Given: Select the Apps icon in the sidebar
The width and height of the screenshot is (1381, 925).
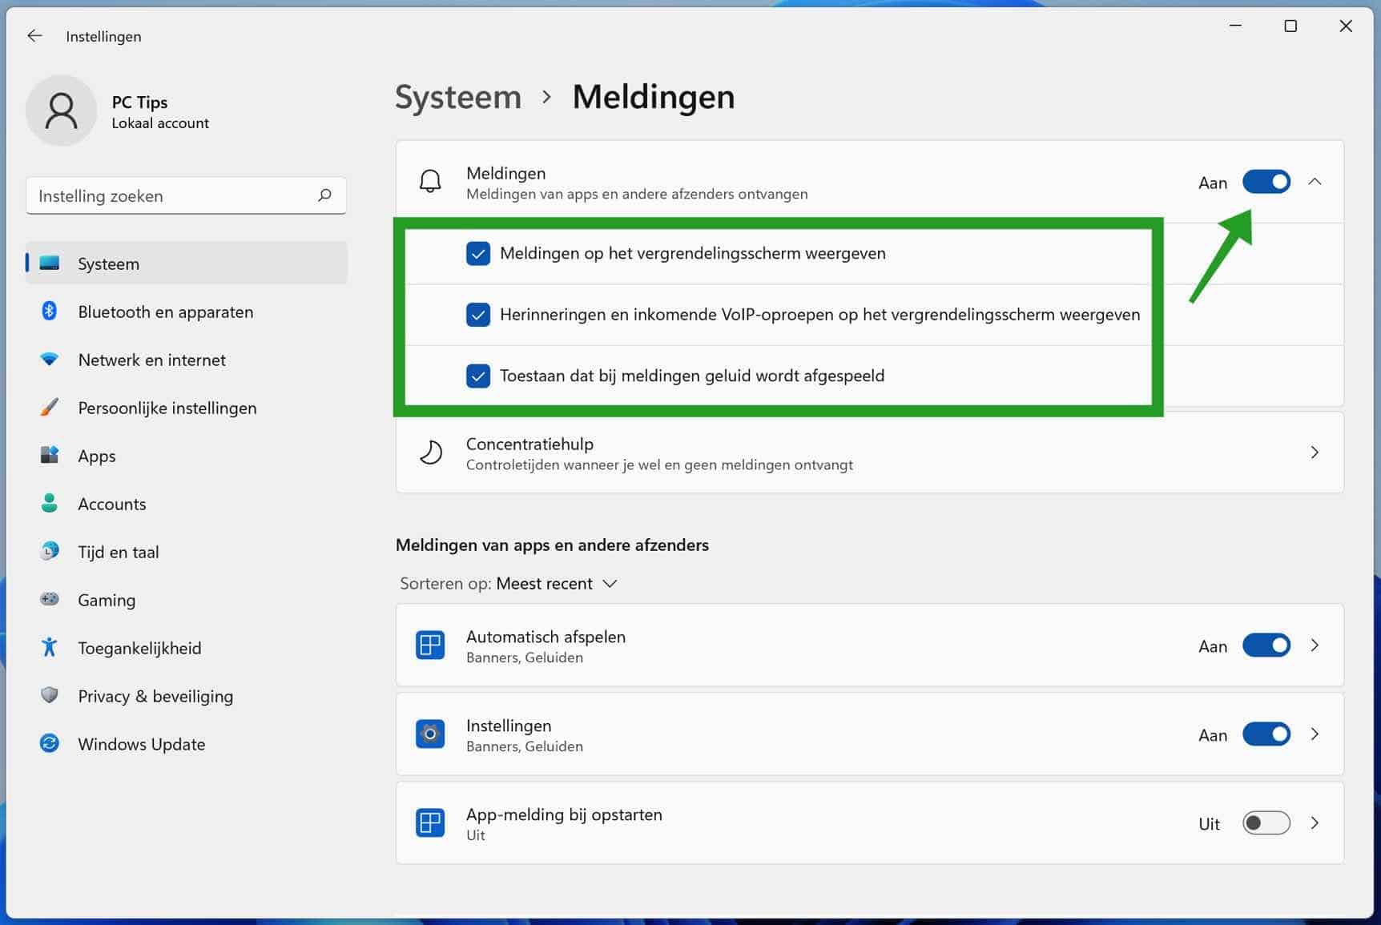Looking at the screenshot, I should (50, 456).
